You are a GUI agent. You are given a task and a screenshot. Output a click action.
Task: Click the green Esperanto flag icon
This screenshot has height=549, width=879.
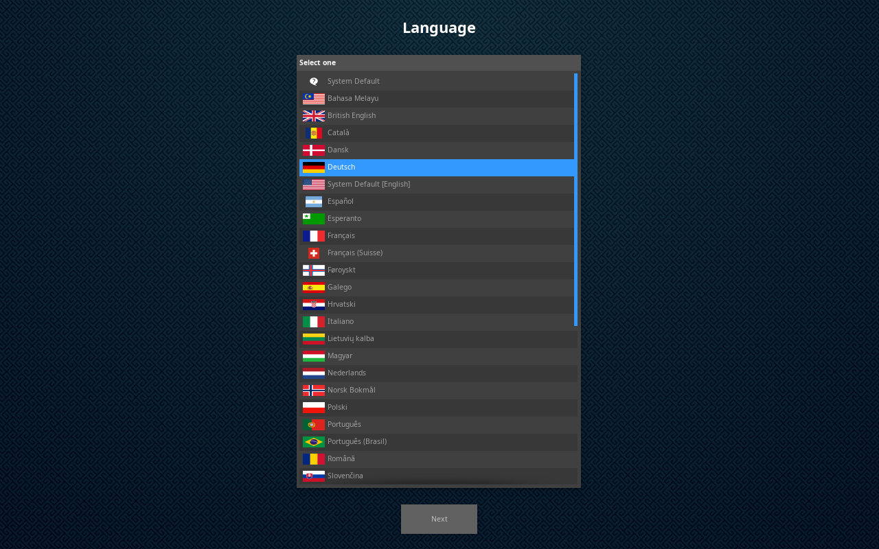coord(314,218)
